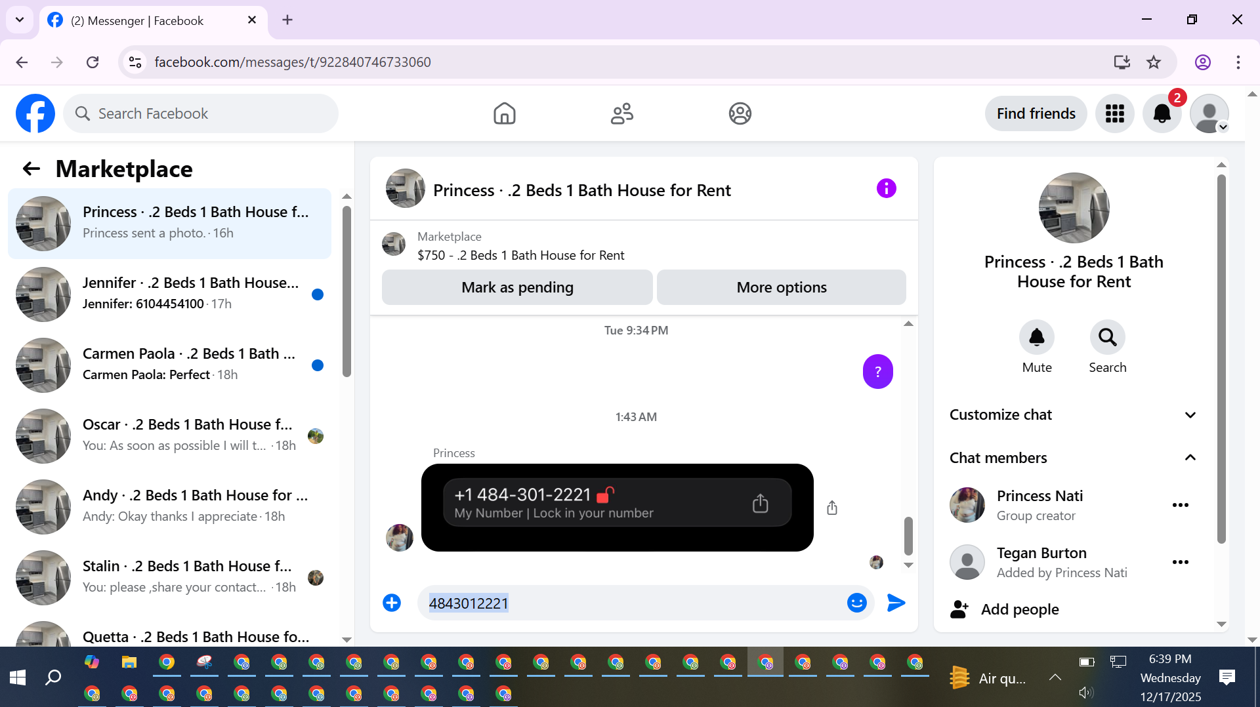
Task: Click Mark as pending button
Action: point(517,287)
